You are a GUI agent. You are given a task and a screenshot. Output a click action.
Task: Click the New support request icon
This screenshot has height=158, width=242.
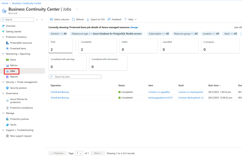tap(7, 136)
